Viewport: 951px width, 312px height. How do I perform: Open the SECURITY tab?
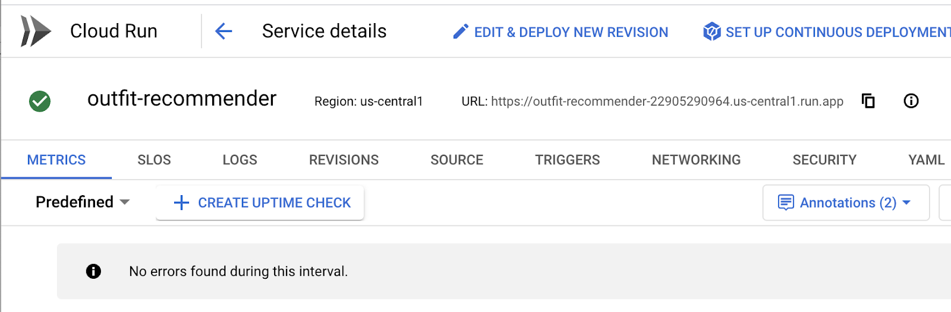824,160
